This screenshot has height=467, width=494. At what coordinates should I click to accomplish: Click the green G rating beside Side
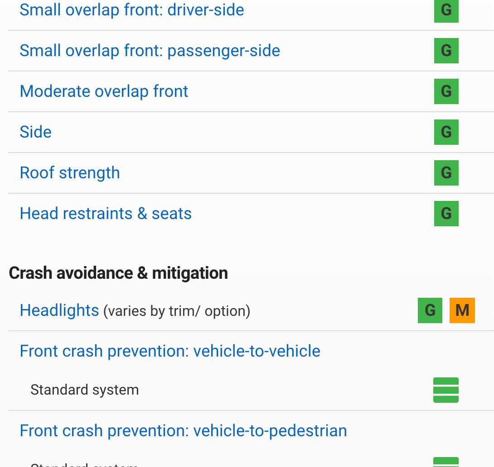pos(446,132)
